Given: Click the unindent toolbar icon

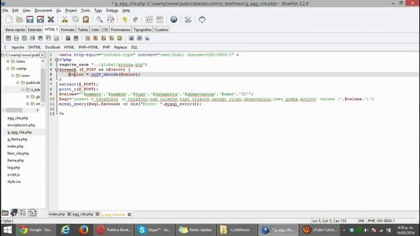Looking at the screenshot, I should pos(149,20).
